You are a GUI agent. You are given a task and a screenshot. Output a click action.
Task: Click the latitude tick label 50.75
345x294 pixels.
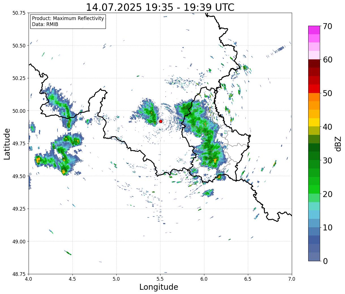point(19,13)
